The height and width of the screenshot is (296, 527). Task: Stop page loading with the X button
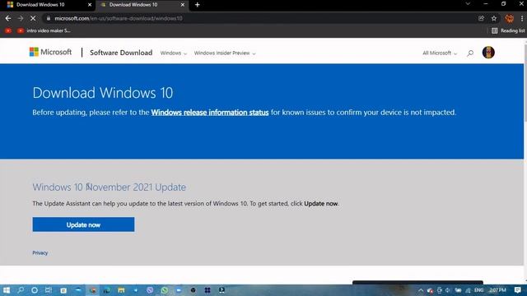(33, 18)
